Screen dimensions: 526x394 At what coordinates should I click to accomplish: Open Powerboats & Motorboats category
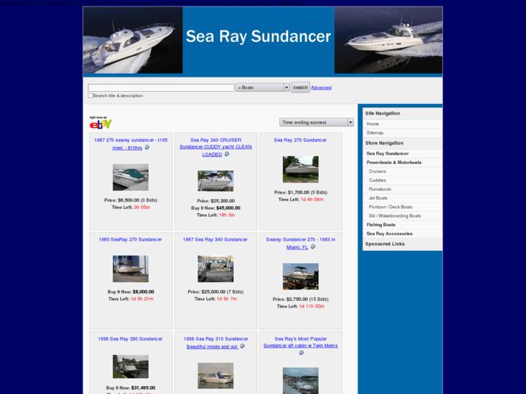(394, 162)
